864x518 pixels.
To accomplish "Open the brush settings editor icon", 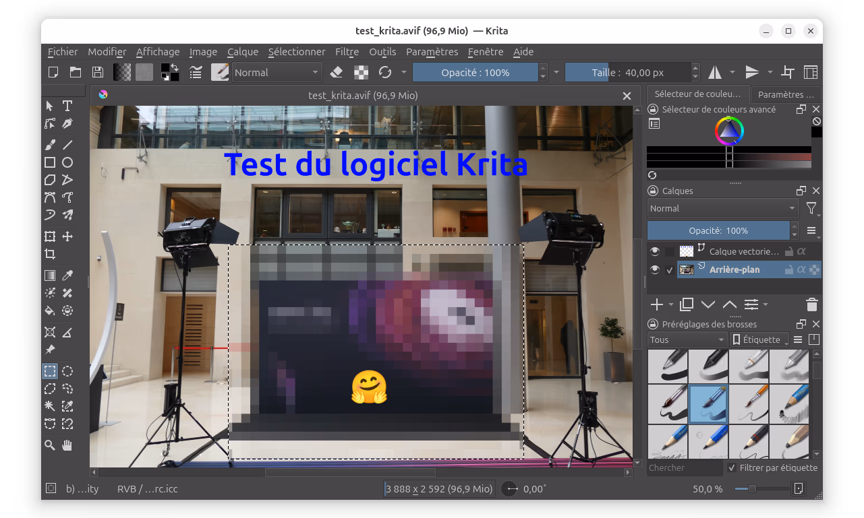I will click(196, 73).
